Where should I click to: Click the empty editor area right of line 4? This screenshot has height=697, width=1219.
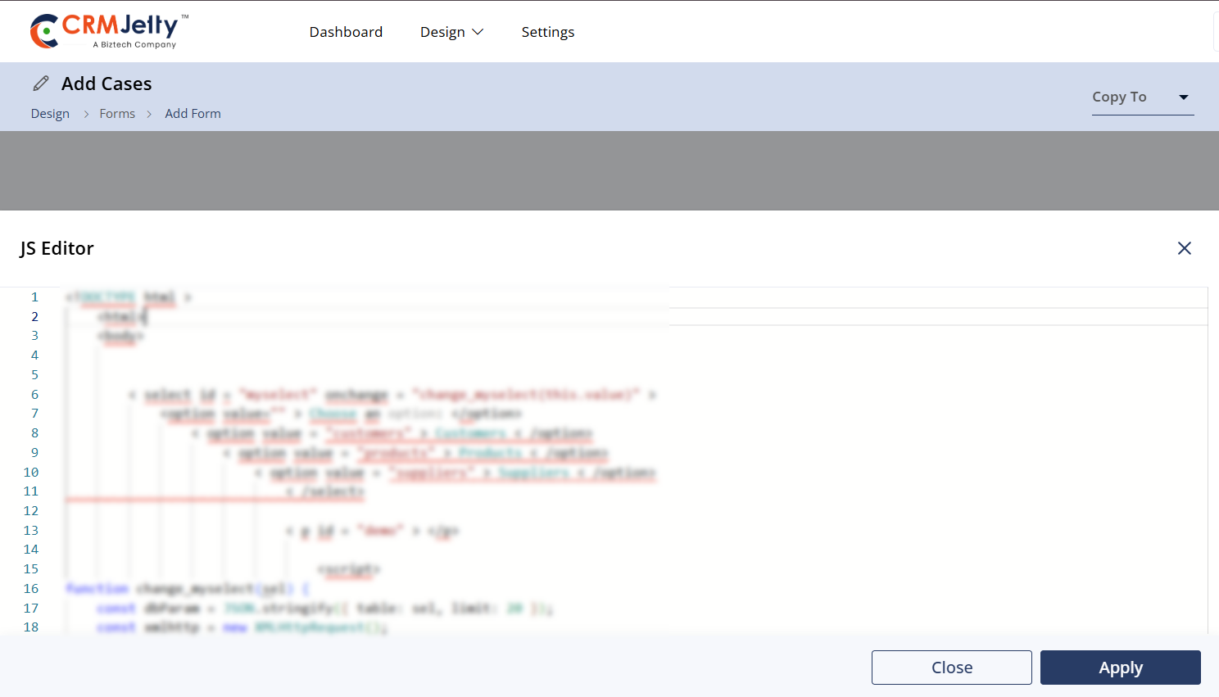pos(492,355)
